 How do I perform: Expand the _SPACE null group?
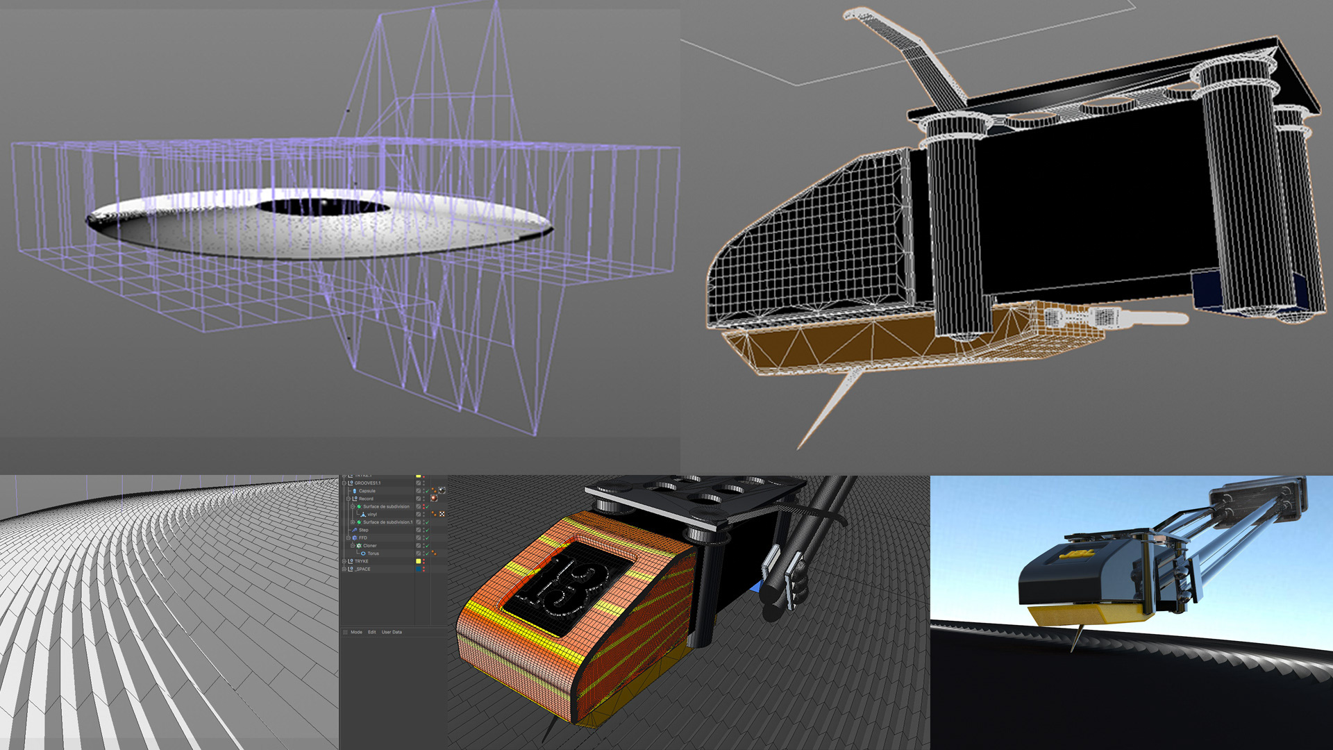[344, 569]
